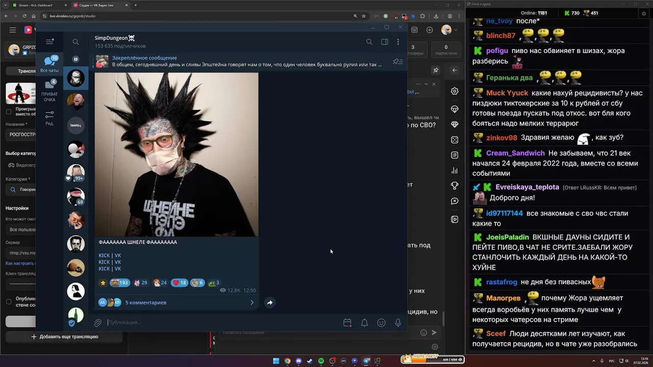Image resolution: width=653 pixels, height=367 pixels.
Task: Focus the Публикация message input field
Action: [222, 323]
